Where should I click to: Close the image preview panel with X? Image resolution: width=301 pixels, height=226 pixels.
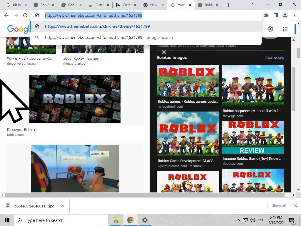point(164,52)
